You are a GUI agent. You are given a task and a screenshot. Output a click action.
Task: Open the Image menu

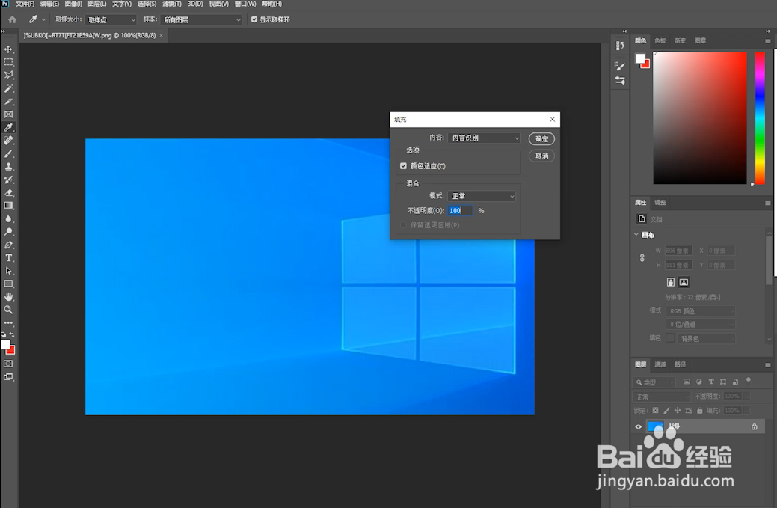pos(73,4)
